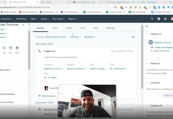The width and height of the screenshot is (173, 119).
Task: Click the Workflow Activity icon
Action: [x=40, y=109]
